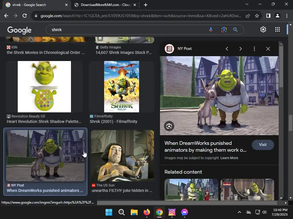
Task: Click the Google logo
Action: click(19, 30)
